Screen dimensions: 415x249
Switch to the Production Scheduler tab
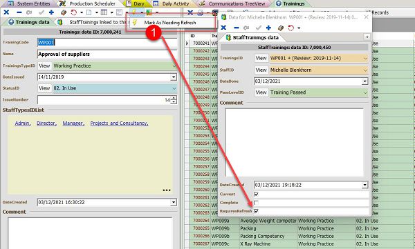tap(88, 3)
